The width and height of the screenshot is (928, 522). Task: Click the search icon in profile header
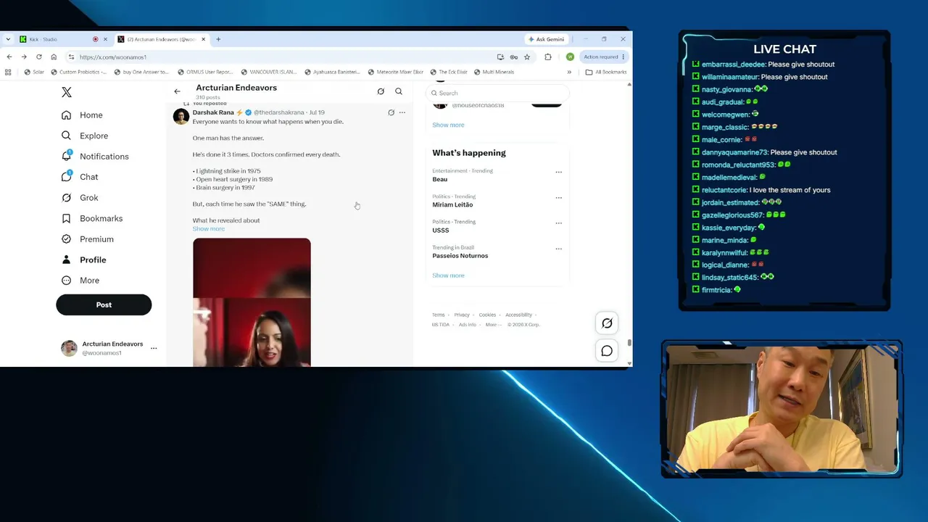tap(399, 91)
